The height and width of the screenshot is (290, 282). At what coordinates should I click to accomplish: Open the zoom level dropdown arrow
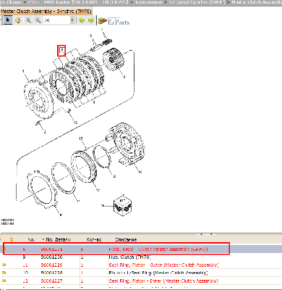click(72, 20)
